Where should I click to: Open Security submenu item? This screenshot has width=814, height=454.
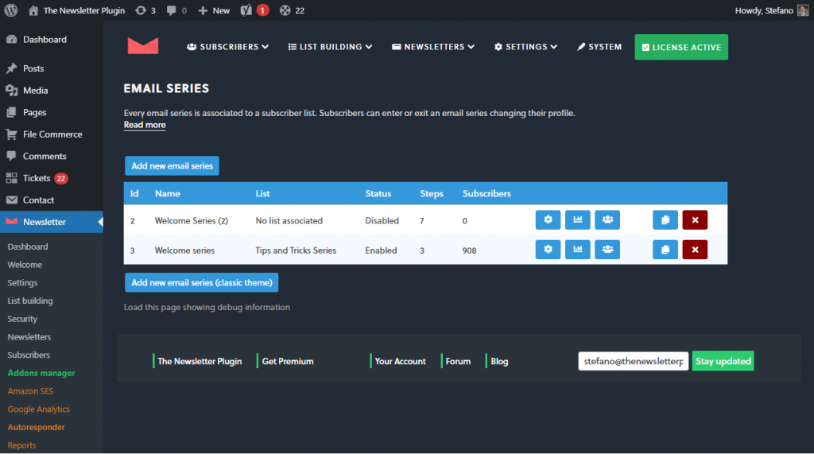22,319
